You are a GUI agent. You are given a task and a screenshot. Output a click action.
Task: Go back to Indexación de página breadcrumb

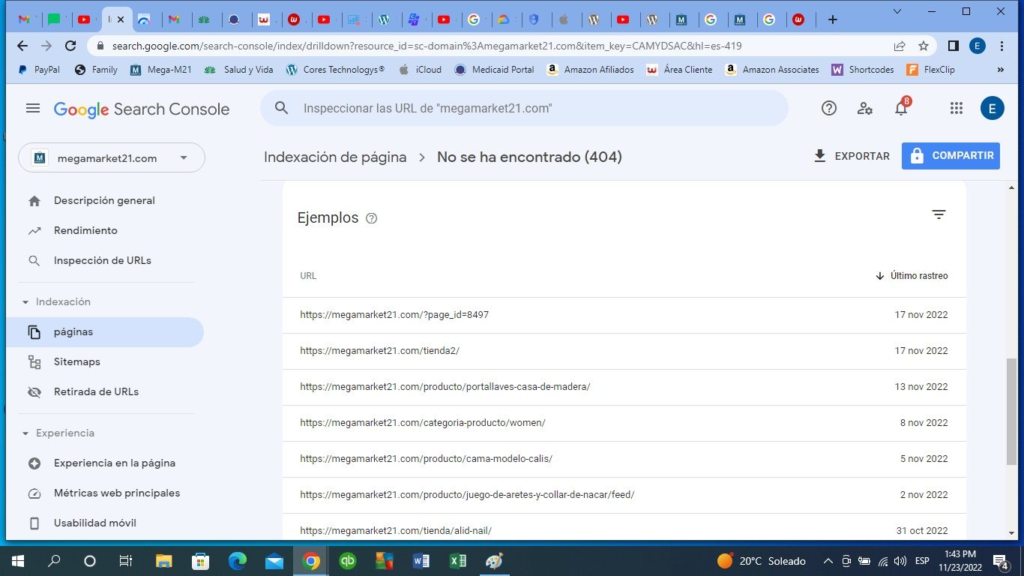click(335, 157)
